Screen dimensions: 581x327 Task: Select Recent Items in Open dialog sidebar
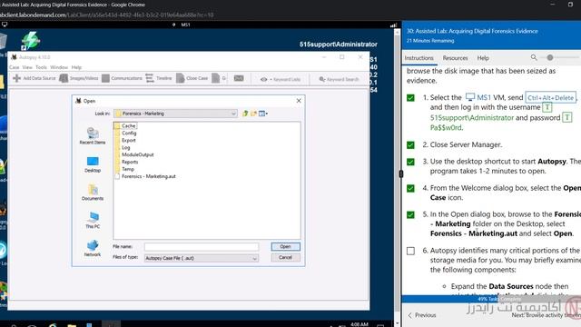[x=93, y=135]
